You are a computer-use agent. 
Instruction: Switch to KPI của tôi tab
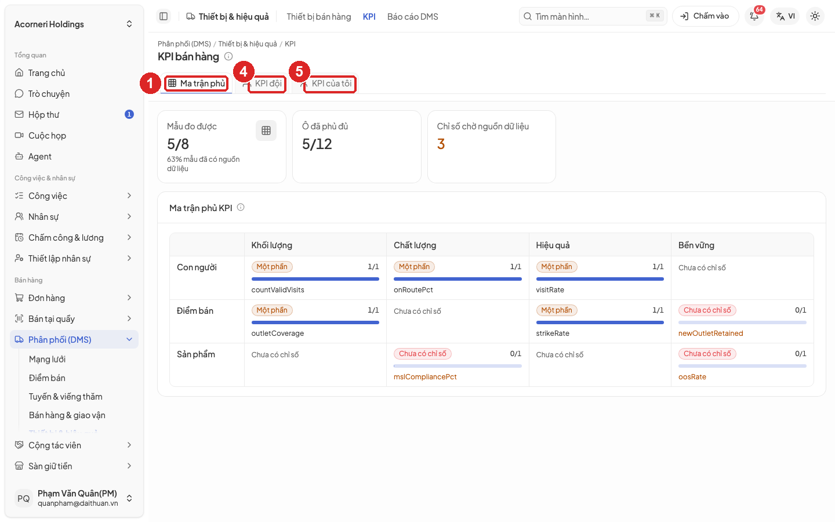click(x=325, y=84)
